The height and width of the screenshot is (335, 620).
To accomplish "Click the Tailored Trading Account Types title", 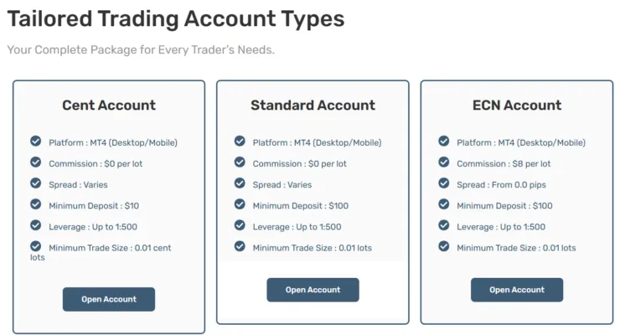I will [x=176, y=18].
